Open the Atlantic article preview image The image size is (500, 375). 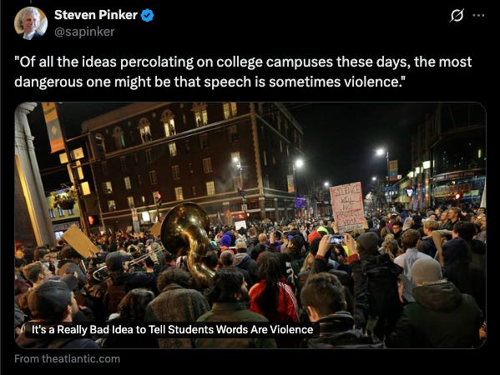pos(250,225)
